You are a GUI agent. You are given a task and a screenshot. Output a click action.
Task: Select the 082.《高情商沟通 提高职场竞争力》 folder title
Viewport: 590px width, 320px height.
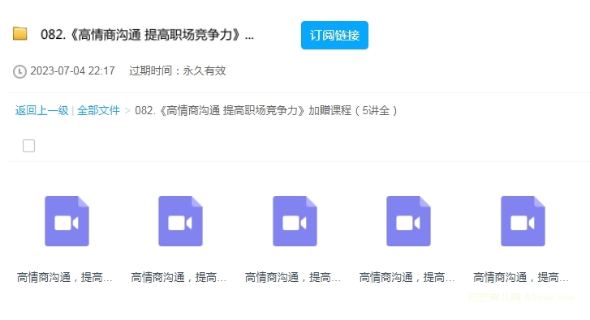click(x=147, y=35)
